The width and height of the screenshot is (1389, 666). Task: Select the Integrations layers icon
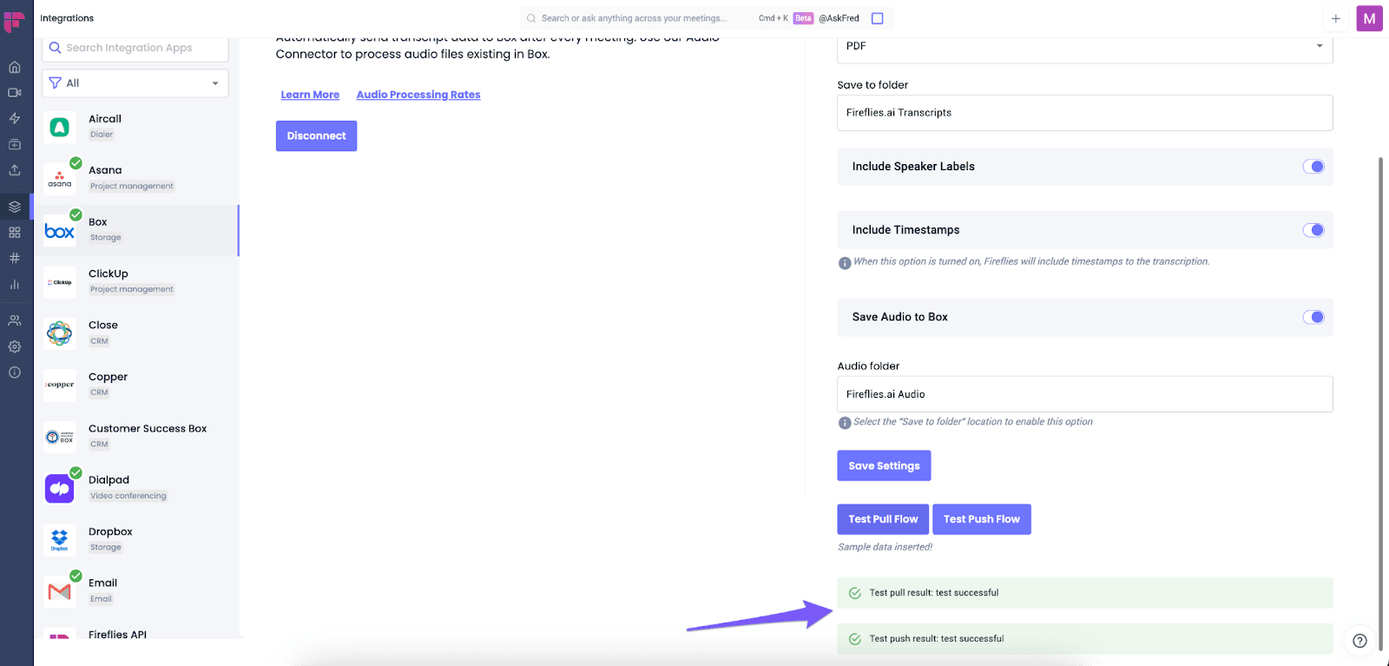pyautogui.click(x=15, y=207)
